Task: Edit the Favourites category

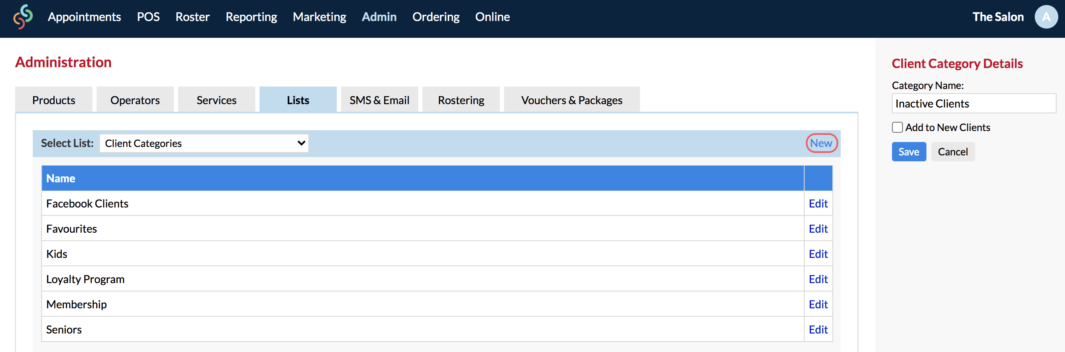Action: coord(818,229)
